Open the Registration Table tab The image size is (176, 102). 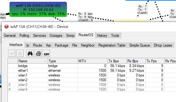point(112,45)
